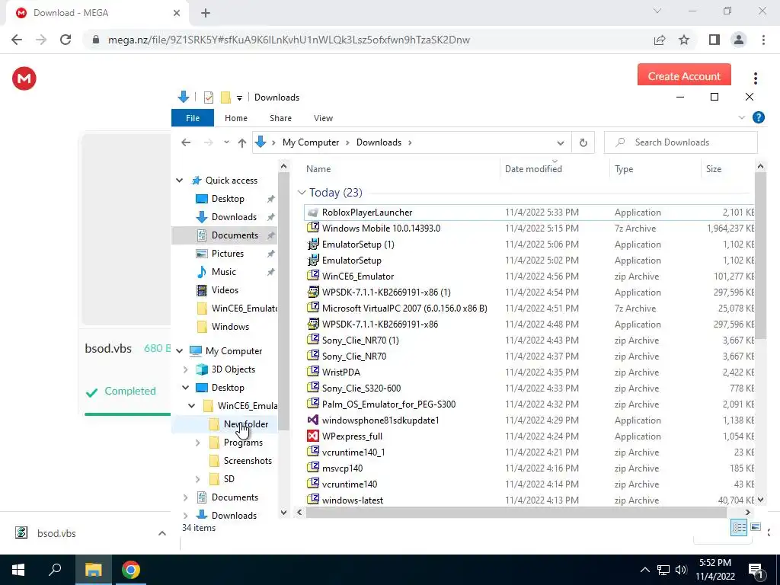This screenshot has height=585, width=780.
Task: Click the navigation pane scrollbar thumb
Action: click(x=284, y=302)
